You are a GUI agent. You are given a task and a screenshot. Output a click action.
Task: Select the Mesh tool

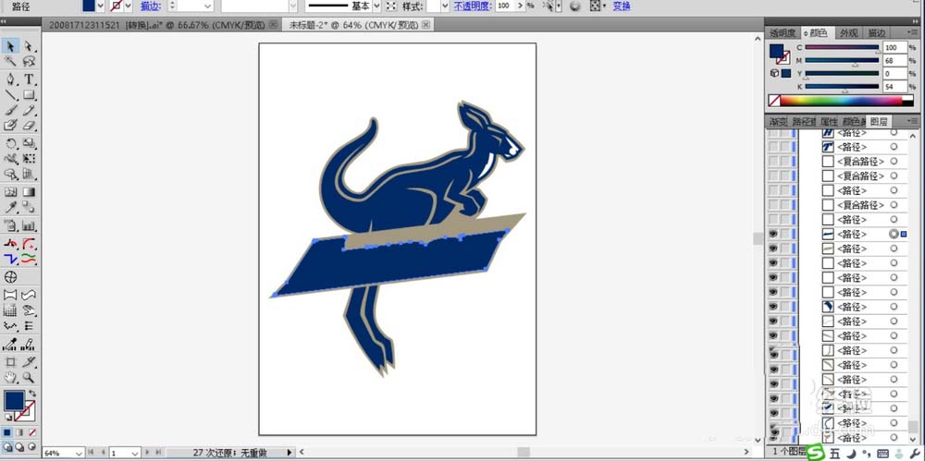10,192
